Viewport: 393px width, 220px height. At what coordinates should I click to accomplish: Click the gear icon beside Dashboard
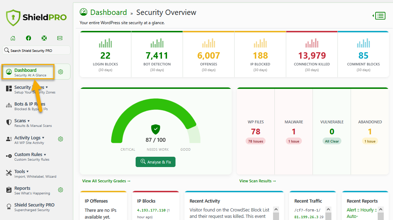tap(61, 72)
